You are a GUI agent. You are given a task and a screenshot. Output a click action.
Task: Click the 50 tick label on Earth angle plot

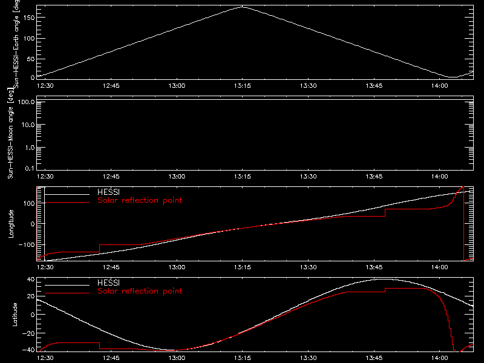pyautogui.click(x=31, y=59)
